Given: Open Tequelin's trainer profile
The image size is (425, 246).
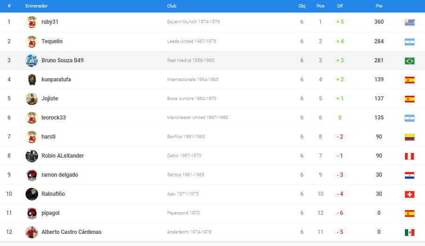Looking at the screenshot, I should click(x=52, y=41).
